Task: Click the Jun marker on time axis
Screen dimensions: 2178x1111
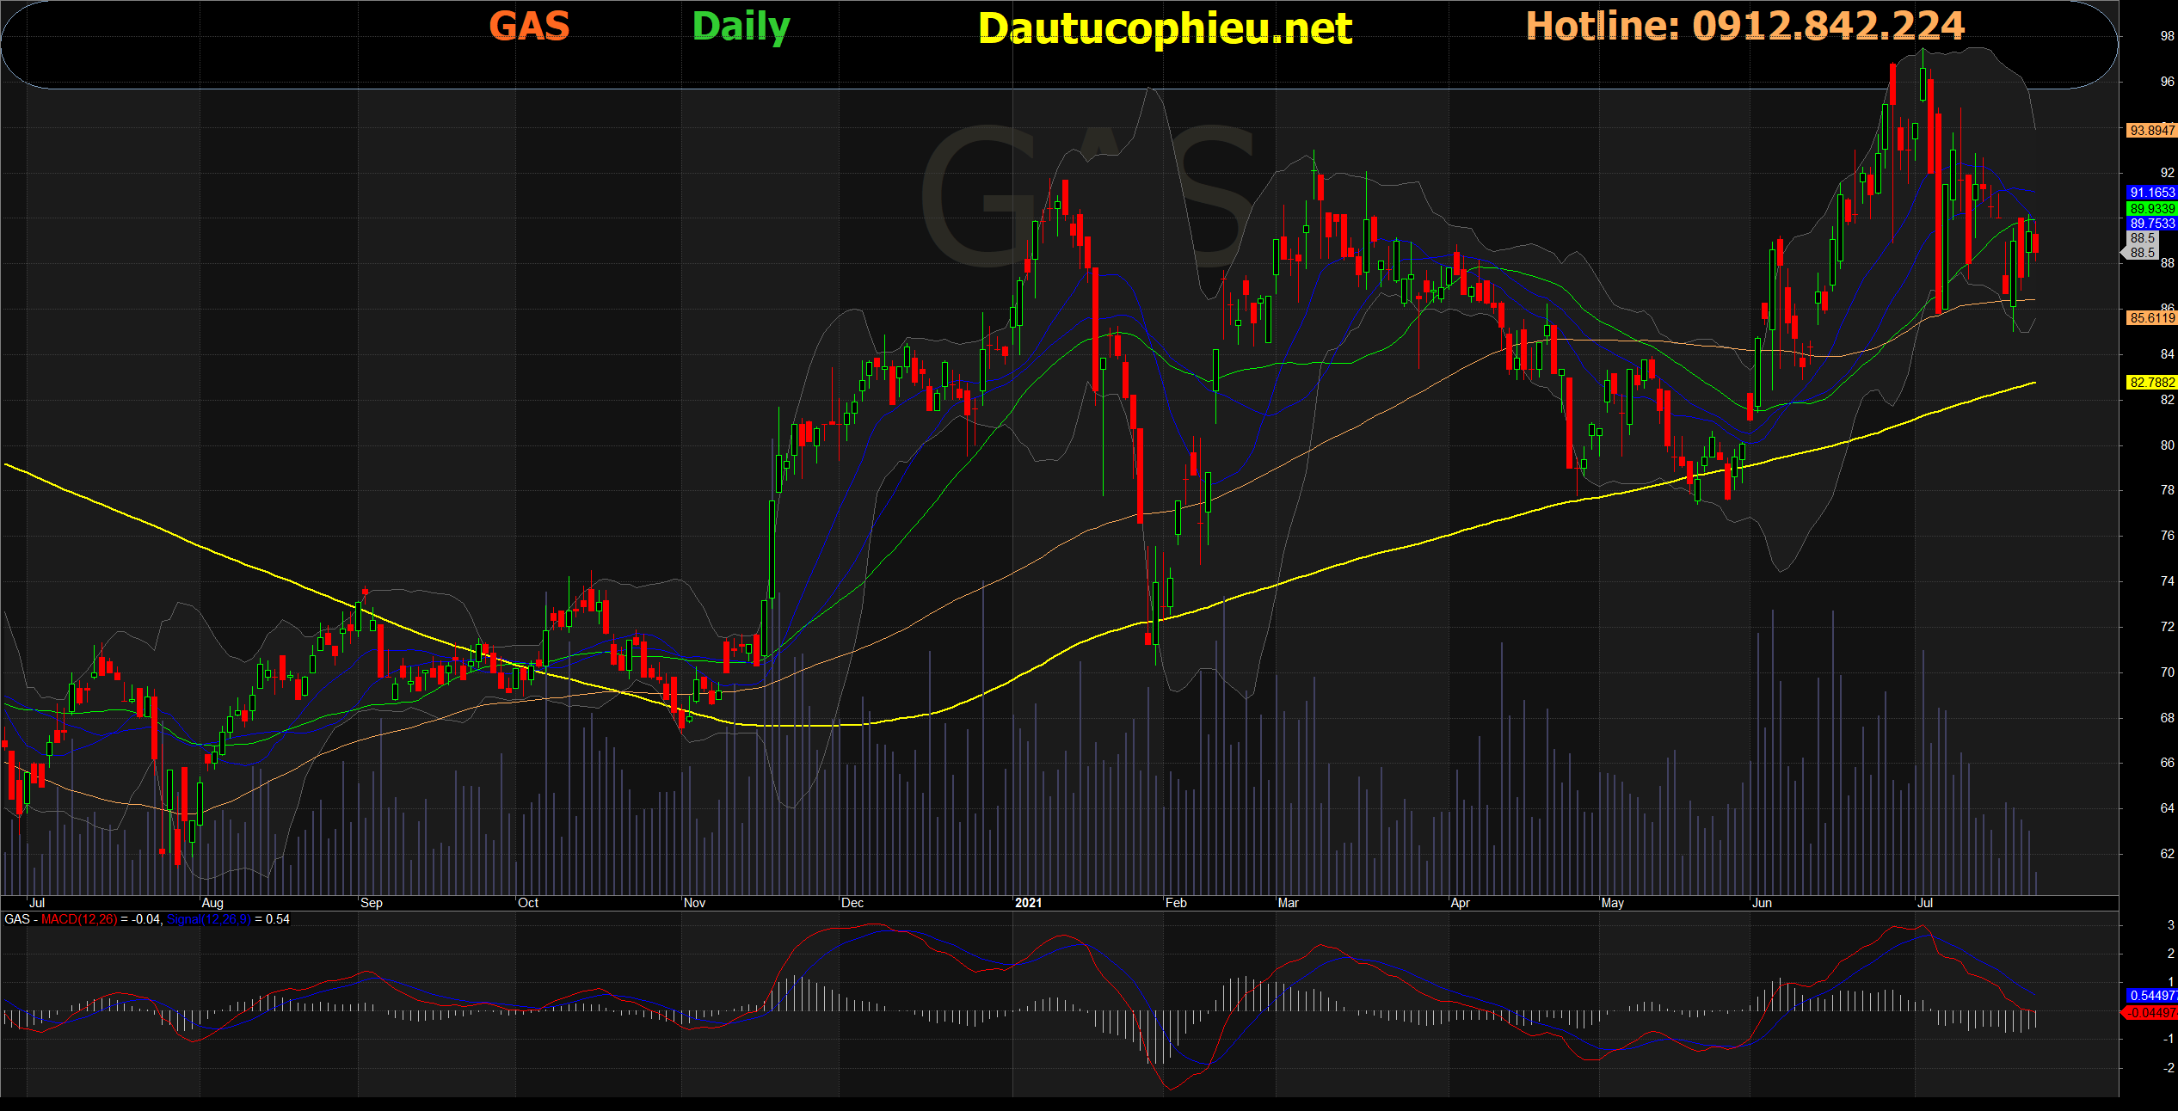Action: click(1762, 903)
